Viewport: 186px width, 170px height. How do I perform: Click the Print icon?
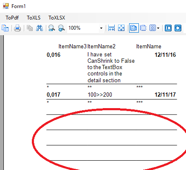17,28
